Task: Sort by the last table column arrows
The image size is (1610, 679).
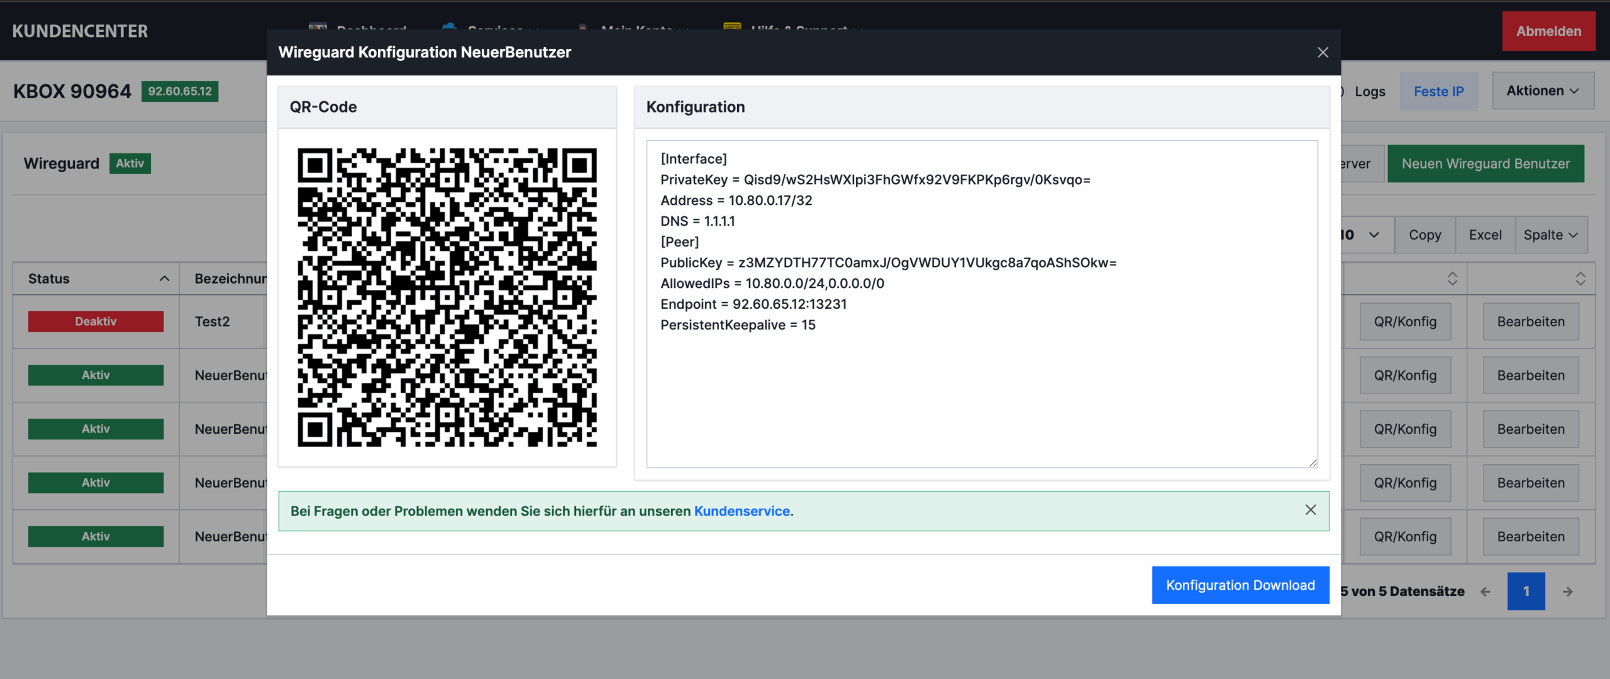Action: (1580, 279)
